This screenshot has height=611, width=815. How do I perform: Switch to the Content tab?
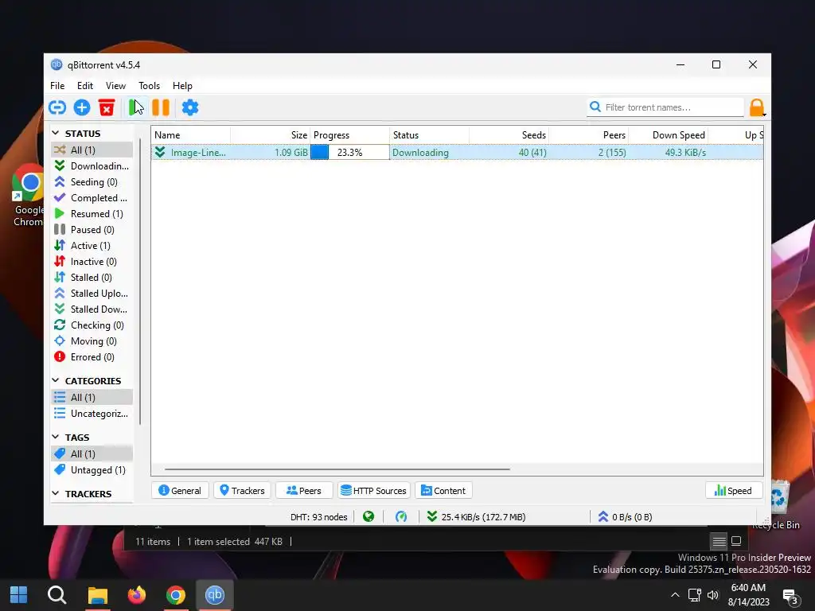click(443, 490)
